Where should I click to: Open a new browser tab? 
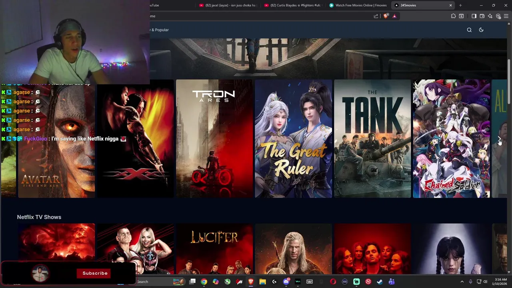pos(460,5)
